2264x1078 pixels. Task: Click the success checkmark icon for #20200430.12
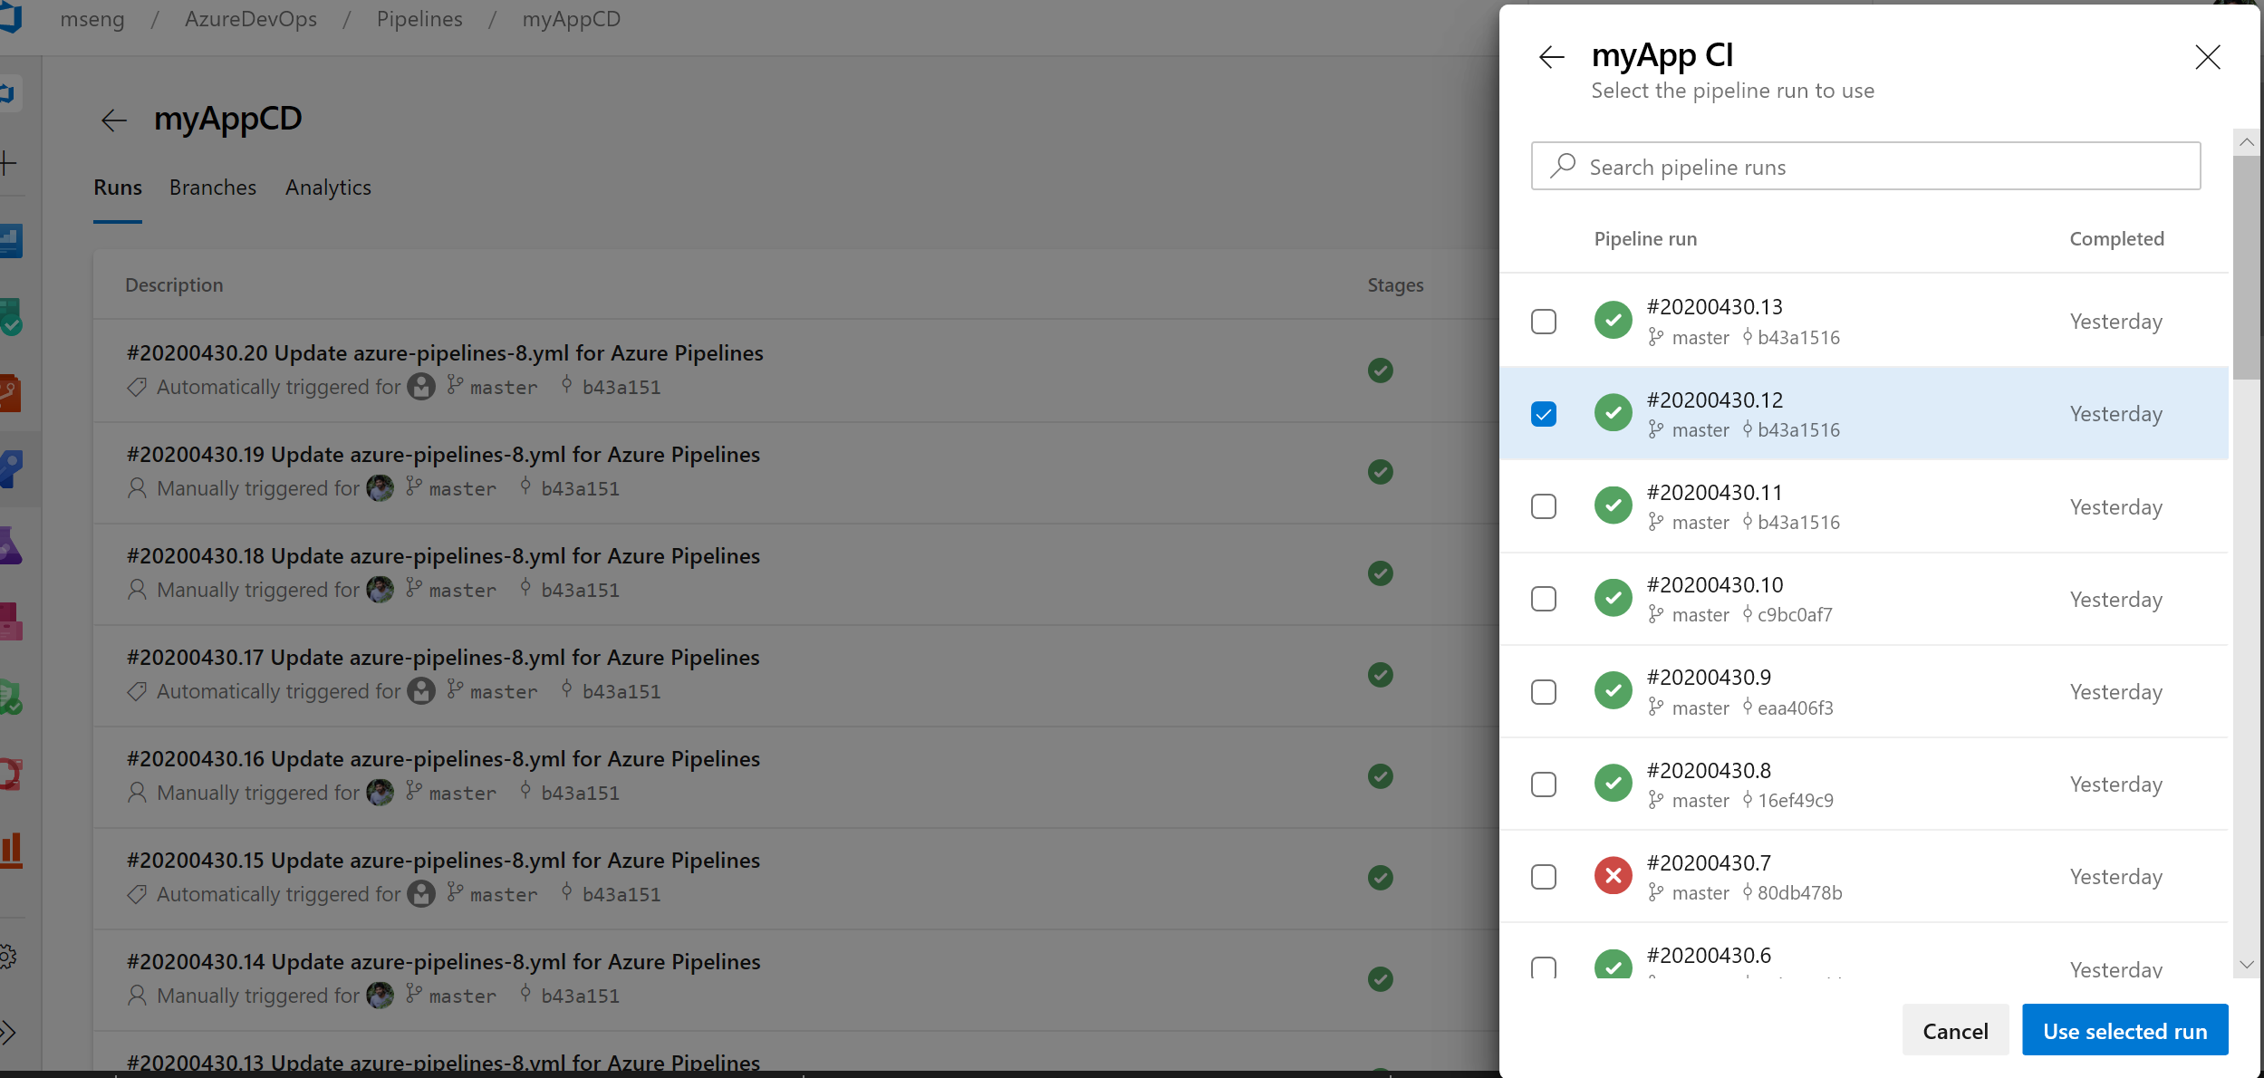pyautogui.click(x=1613, y=413)
